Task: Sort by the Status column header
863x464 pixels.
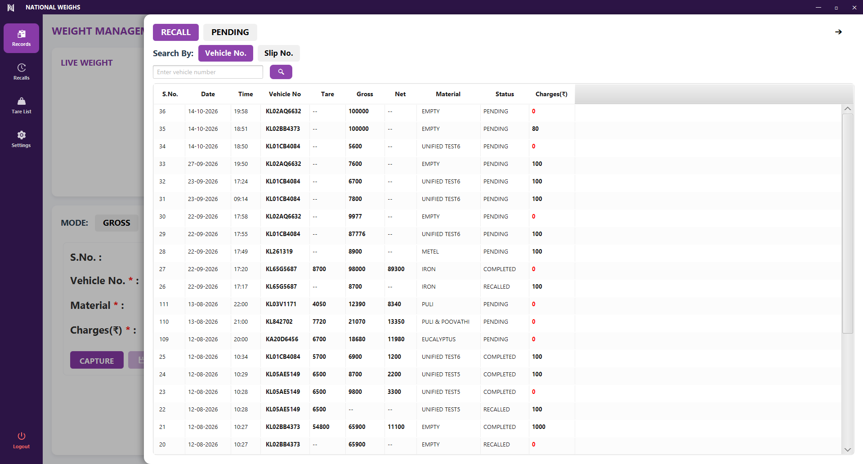Action: [x=505, y=94]
